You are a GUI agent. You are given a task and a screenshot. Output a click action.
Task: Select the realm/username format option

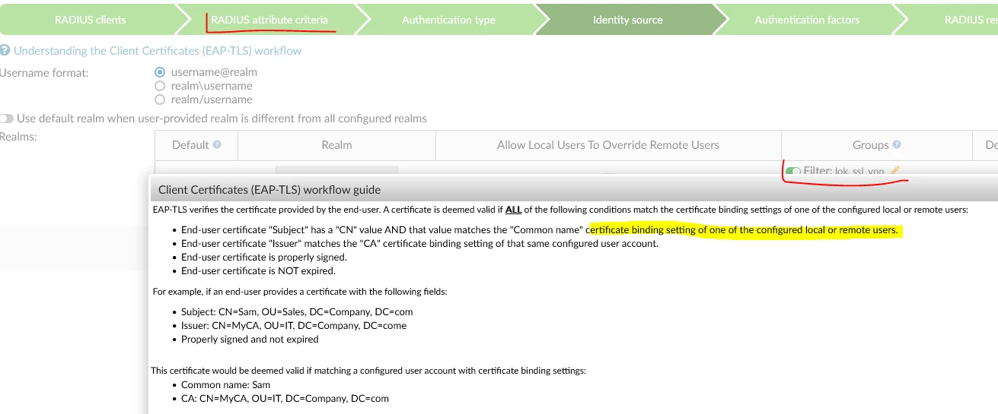click(x=160, y=100)
